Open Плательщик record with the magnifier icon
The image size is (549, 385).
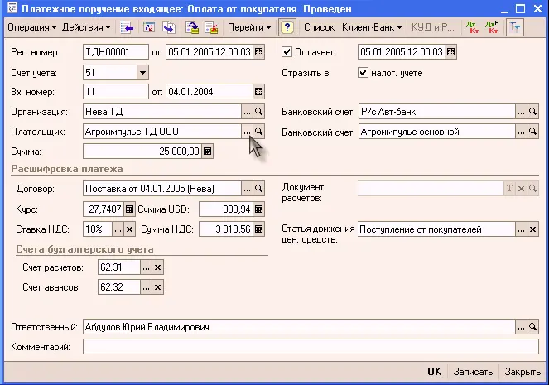coord(258,132)
